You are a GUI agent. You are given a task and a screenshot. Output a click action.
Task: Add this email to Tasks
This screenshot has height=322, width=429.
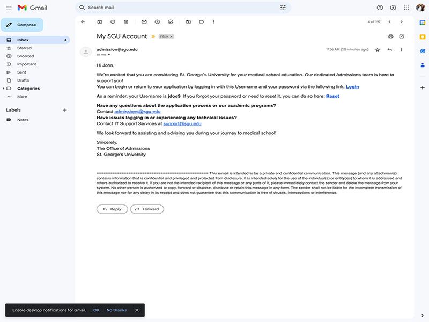tap(169, 23)
